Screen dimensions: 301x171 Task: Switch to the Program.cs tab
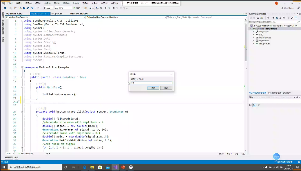(56, 14)
